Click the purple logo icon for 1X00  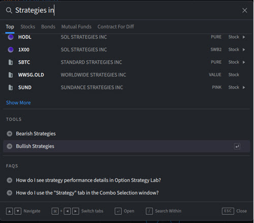click(11, 49)
